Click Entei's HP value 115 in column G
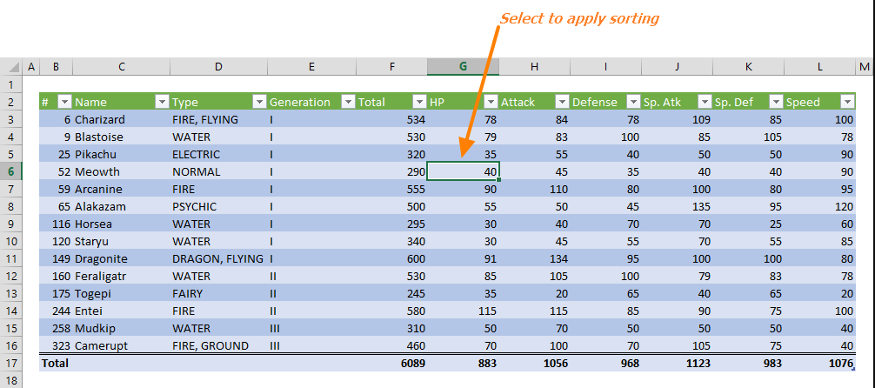875x388 pixels. point(464,311)
